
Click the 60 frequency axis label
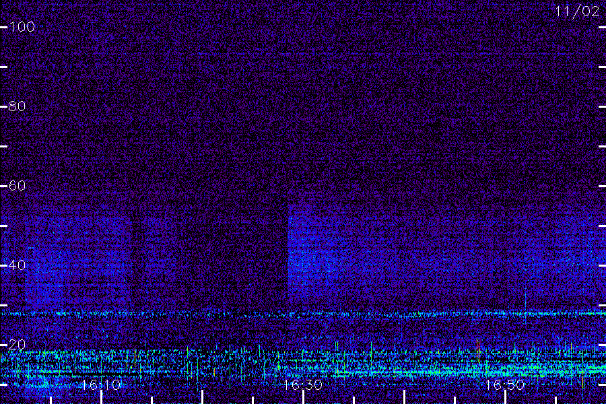[17, 186]
